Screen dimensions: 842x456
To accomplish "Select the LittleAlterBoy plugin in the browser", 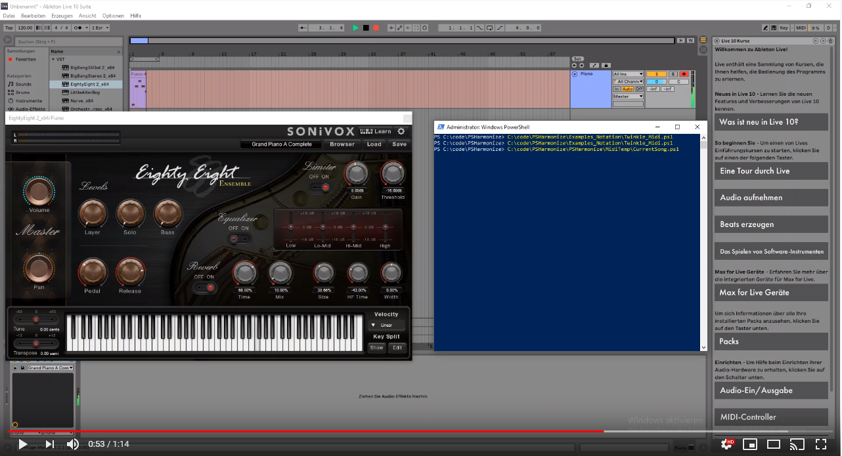I will (x=85, y=93).
